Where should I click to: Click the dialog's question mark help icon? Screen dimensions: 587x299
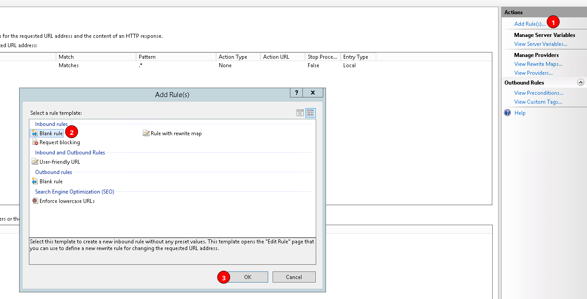(296, 93)
